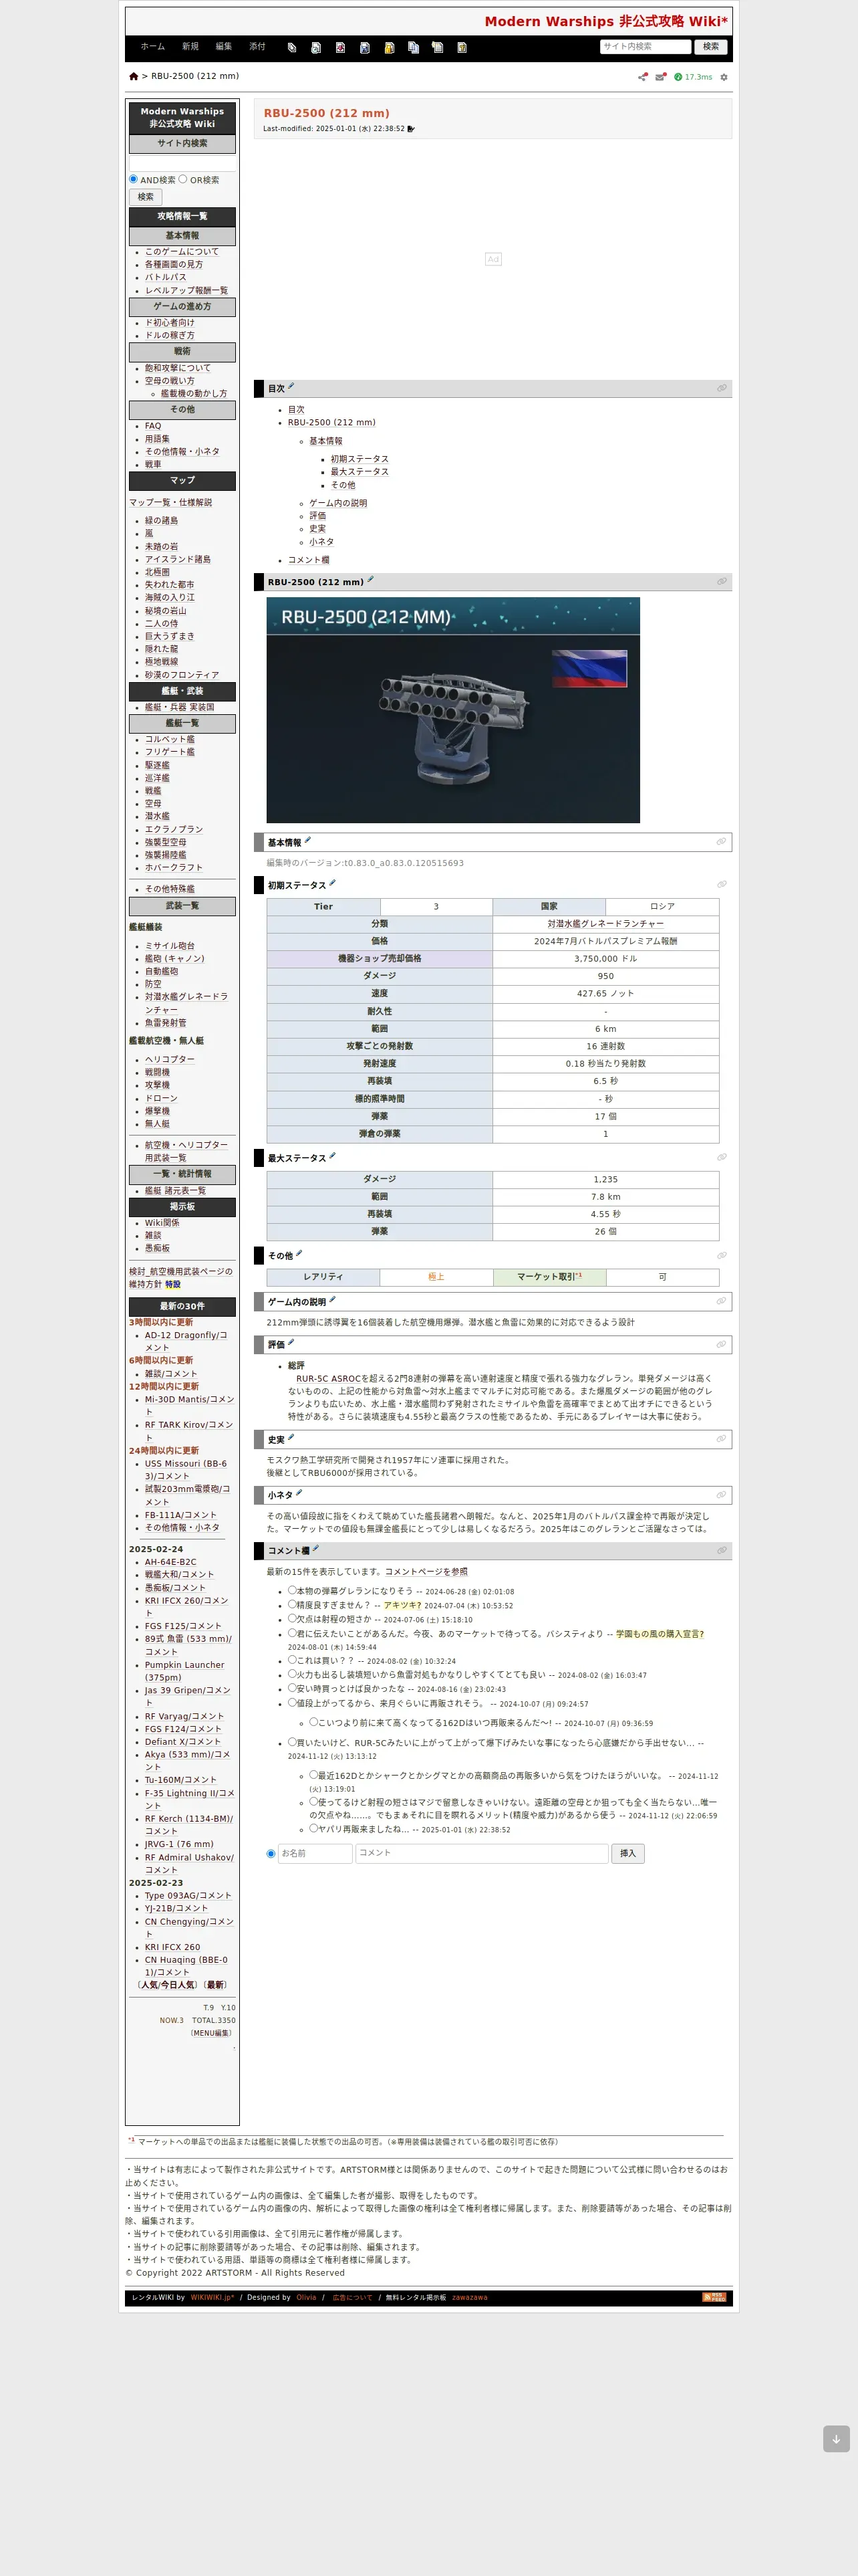
Task: Click the RSS badge in footer
Action: (x=714, y=2297)
